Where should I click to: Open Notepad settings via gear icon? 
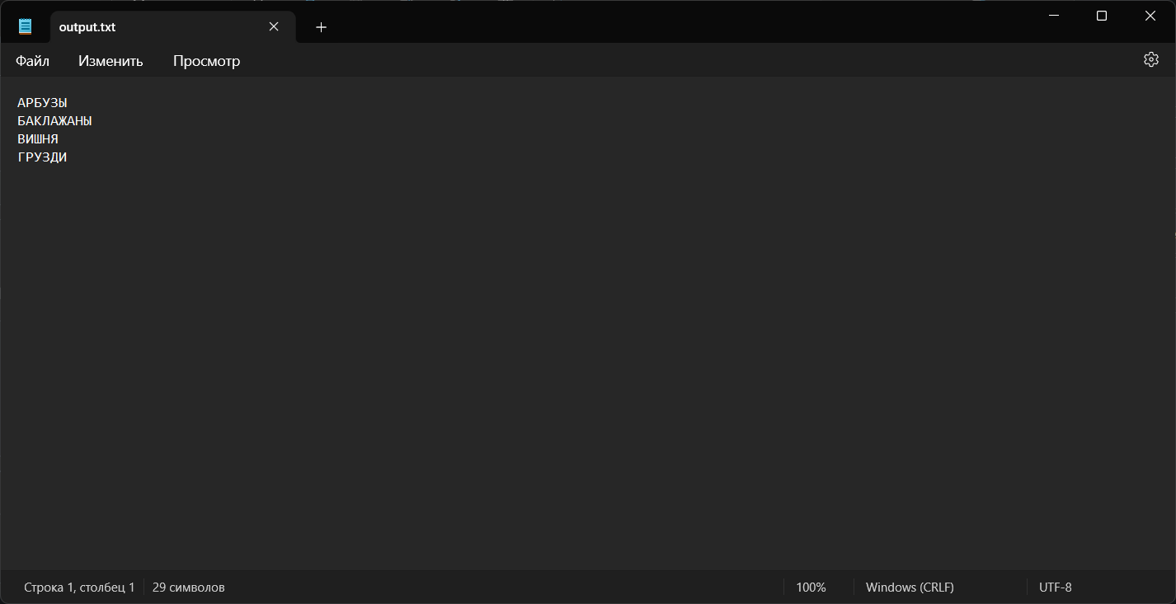1150,60
